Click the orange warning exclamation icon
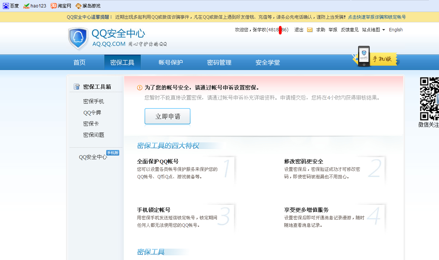The width and height of the screenshot is (439, 260). point(139,88)
